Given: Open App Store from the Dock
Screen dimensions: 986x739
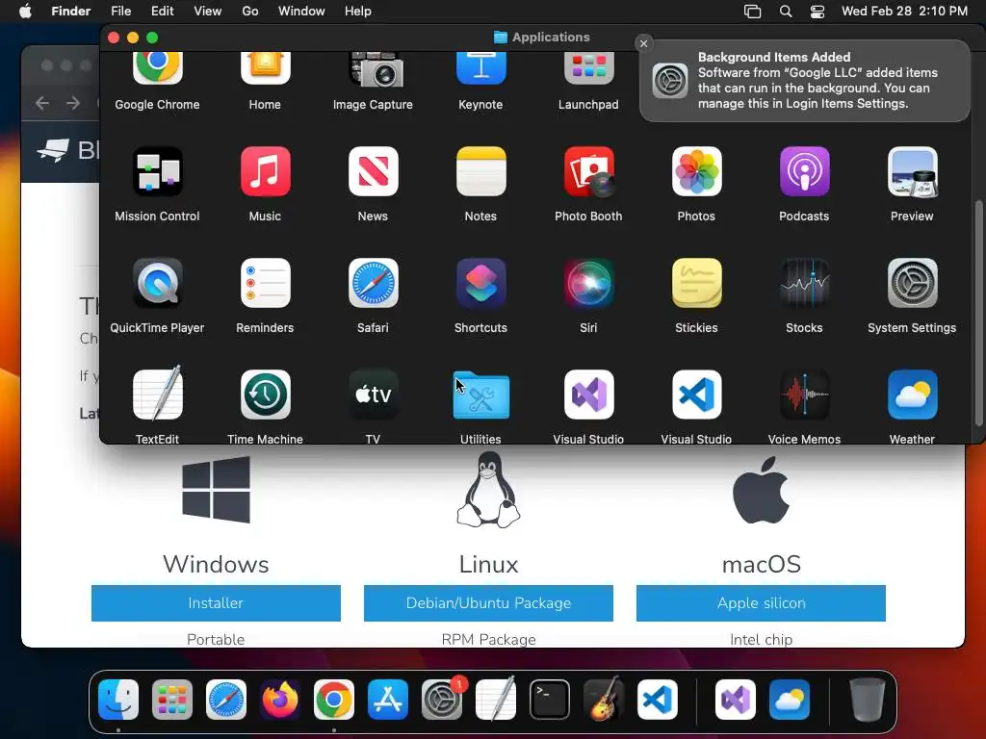Looking at the screenshot, I should (388, 700).
